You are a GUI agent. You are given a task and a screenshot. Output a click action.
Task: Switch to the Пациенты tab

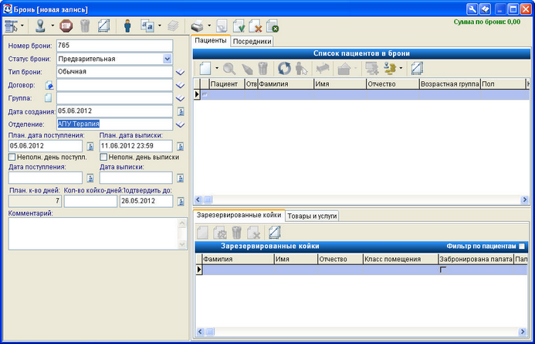211,41
